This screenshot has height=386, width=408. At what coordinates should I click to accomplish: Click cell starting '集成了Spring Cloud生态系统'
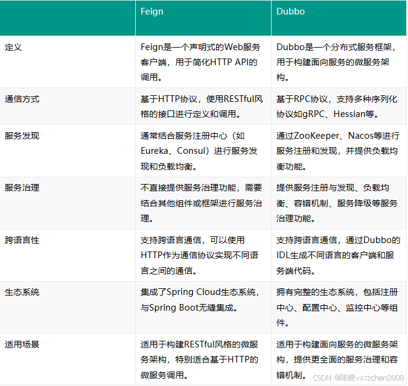pos(203,308)
